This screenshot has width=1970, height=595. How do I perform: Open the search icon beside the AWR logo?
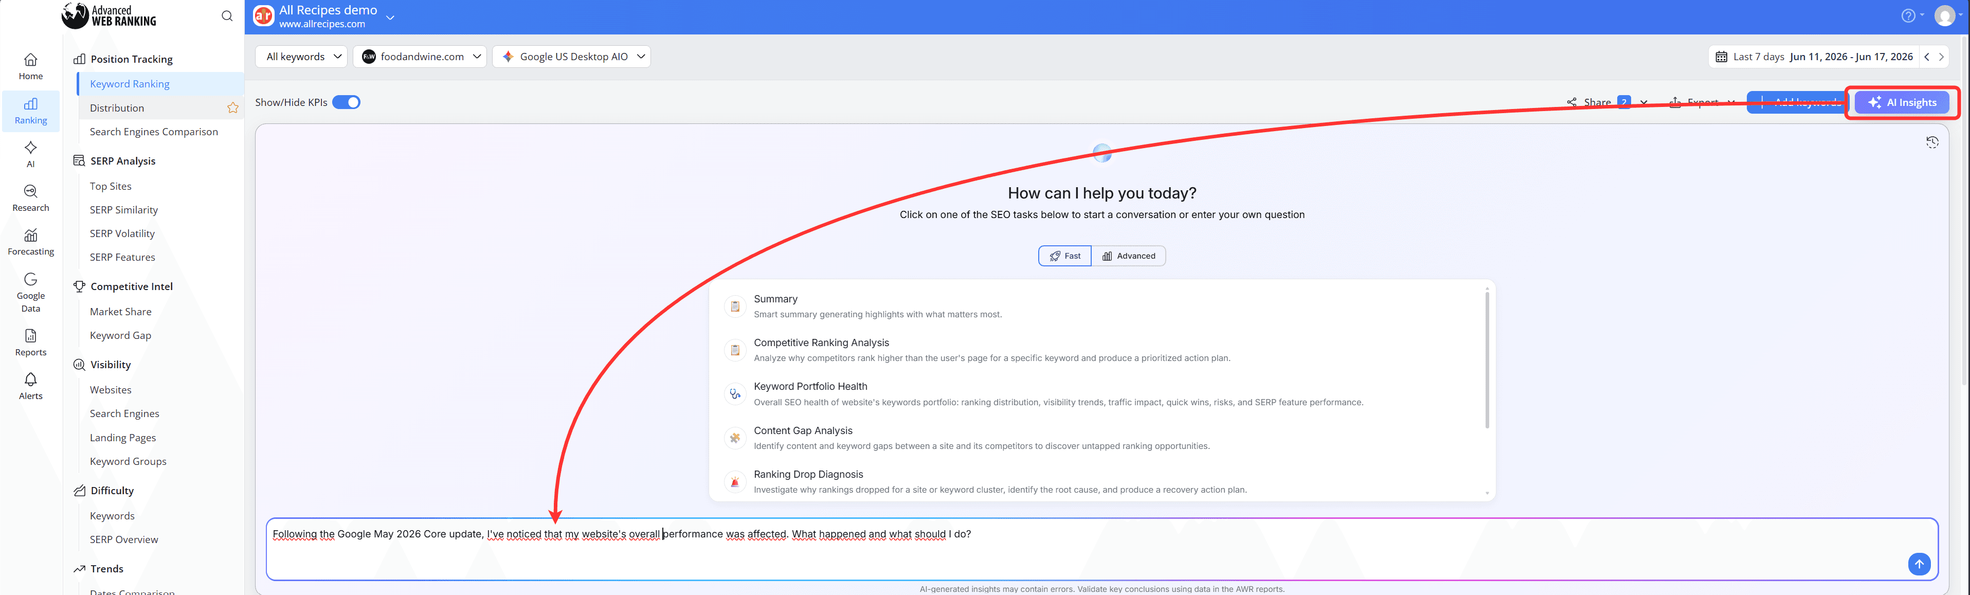coord(227,16)
